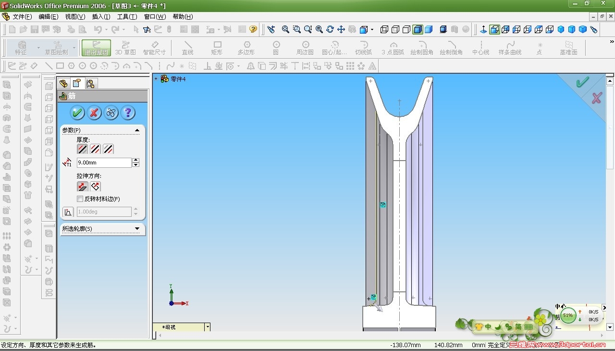
Task: Switch to the PropertyManager tab
Action: 76,83
